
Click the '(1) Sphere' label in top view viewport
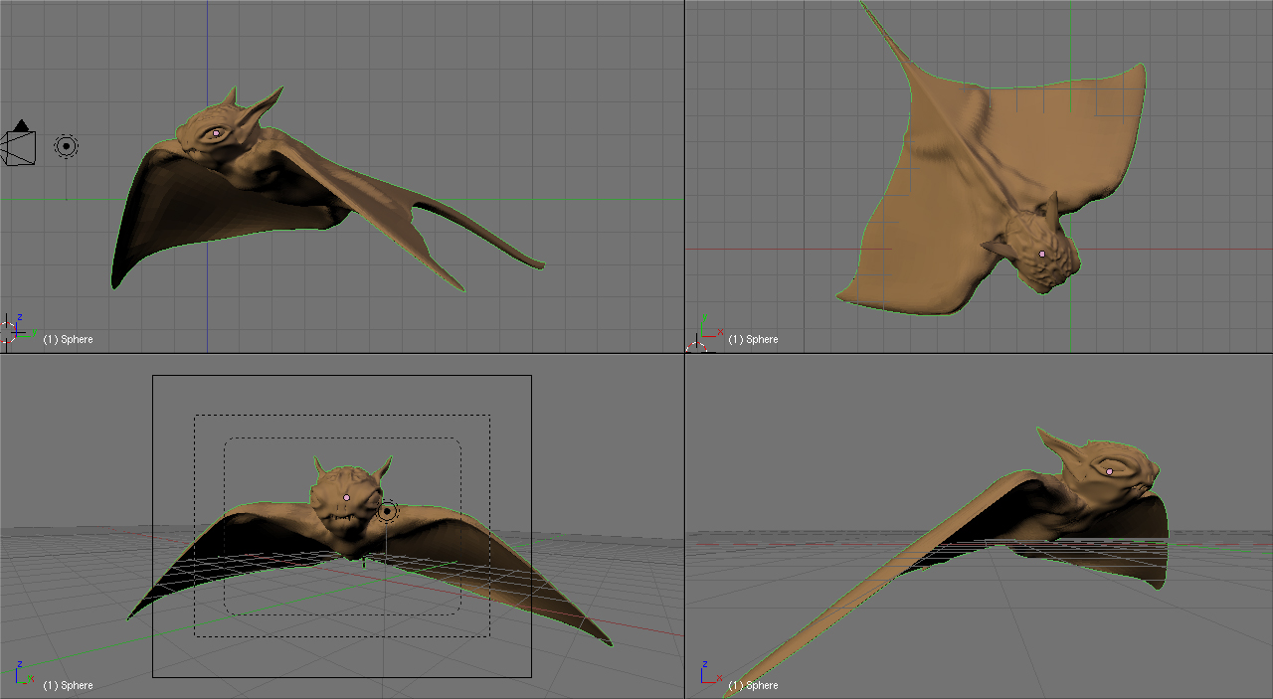pos(753,339)
